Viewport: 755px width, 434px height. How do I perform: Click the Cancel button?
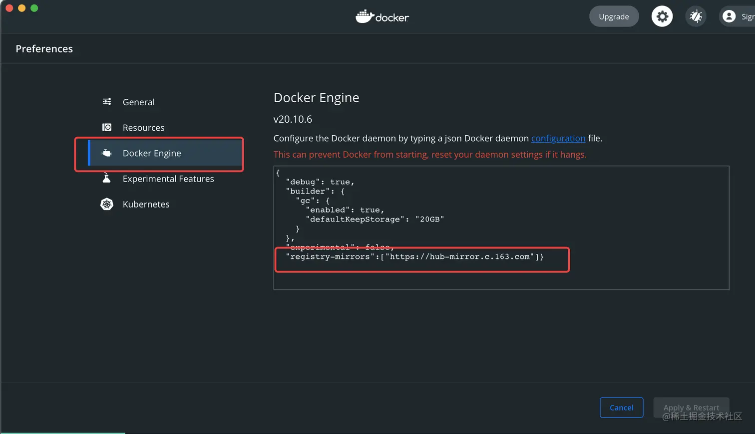click(621, 408)
